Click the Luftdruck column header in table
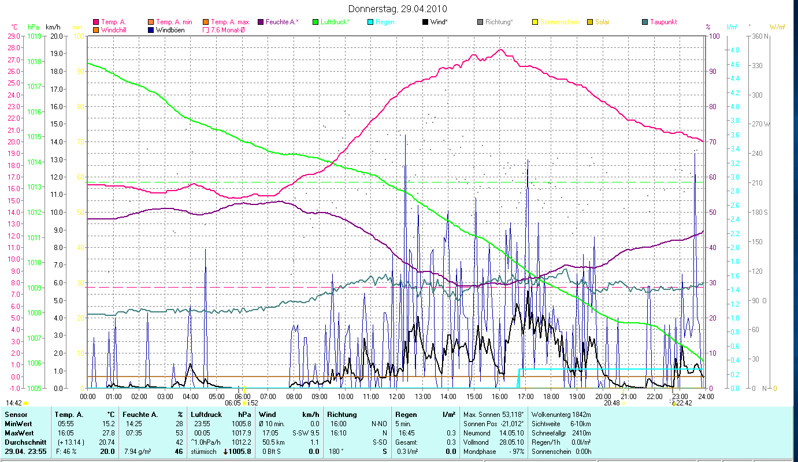Image resolution: width=798 pixels, height=462 pixels. (x=206, y=415)
